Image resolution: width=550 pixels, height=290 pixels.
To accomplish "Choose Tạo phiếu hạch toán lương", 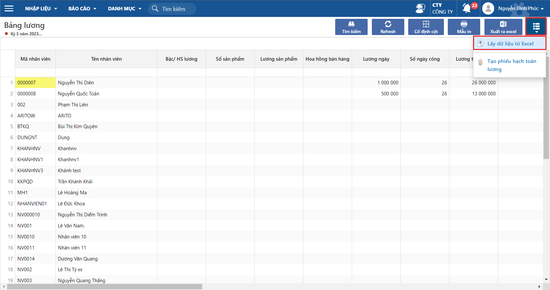I will tap(511, 65).
